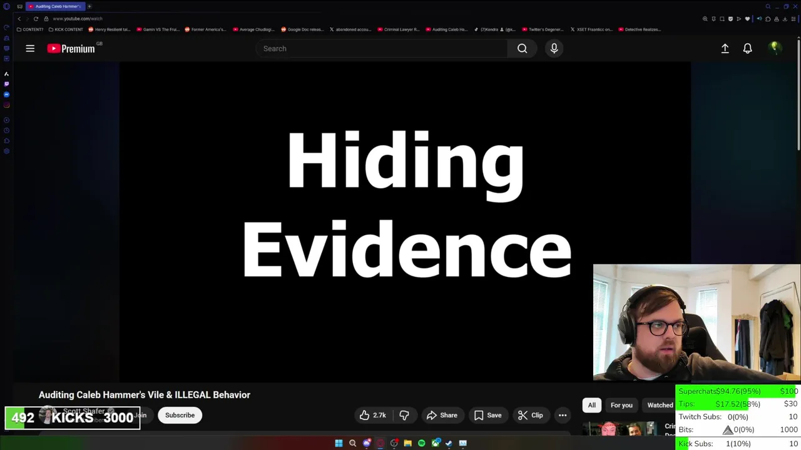Open Twitch in the browser sidebar
This screenshot has height=450, width=801.
click(6, 84)
